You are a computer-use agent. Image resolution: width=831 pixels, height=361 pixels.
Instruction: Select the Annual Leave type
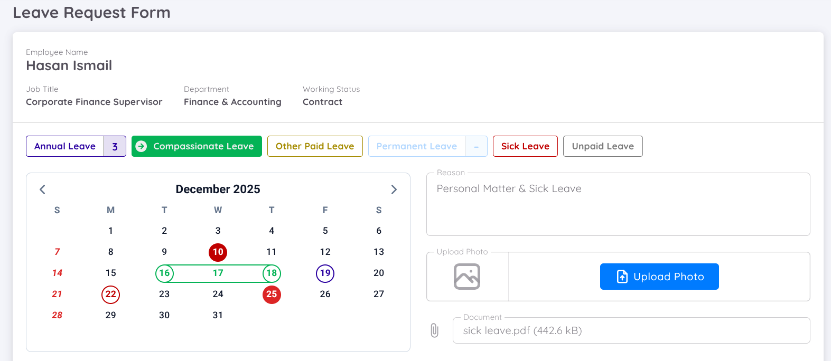[65, 146]
